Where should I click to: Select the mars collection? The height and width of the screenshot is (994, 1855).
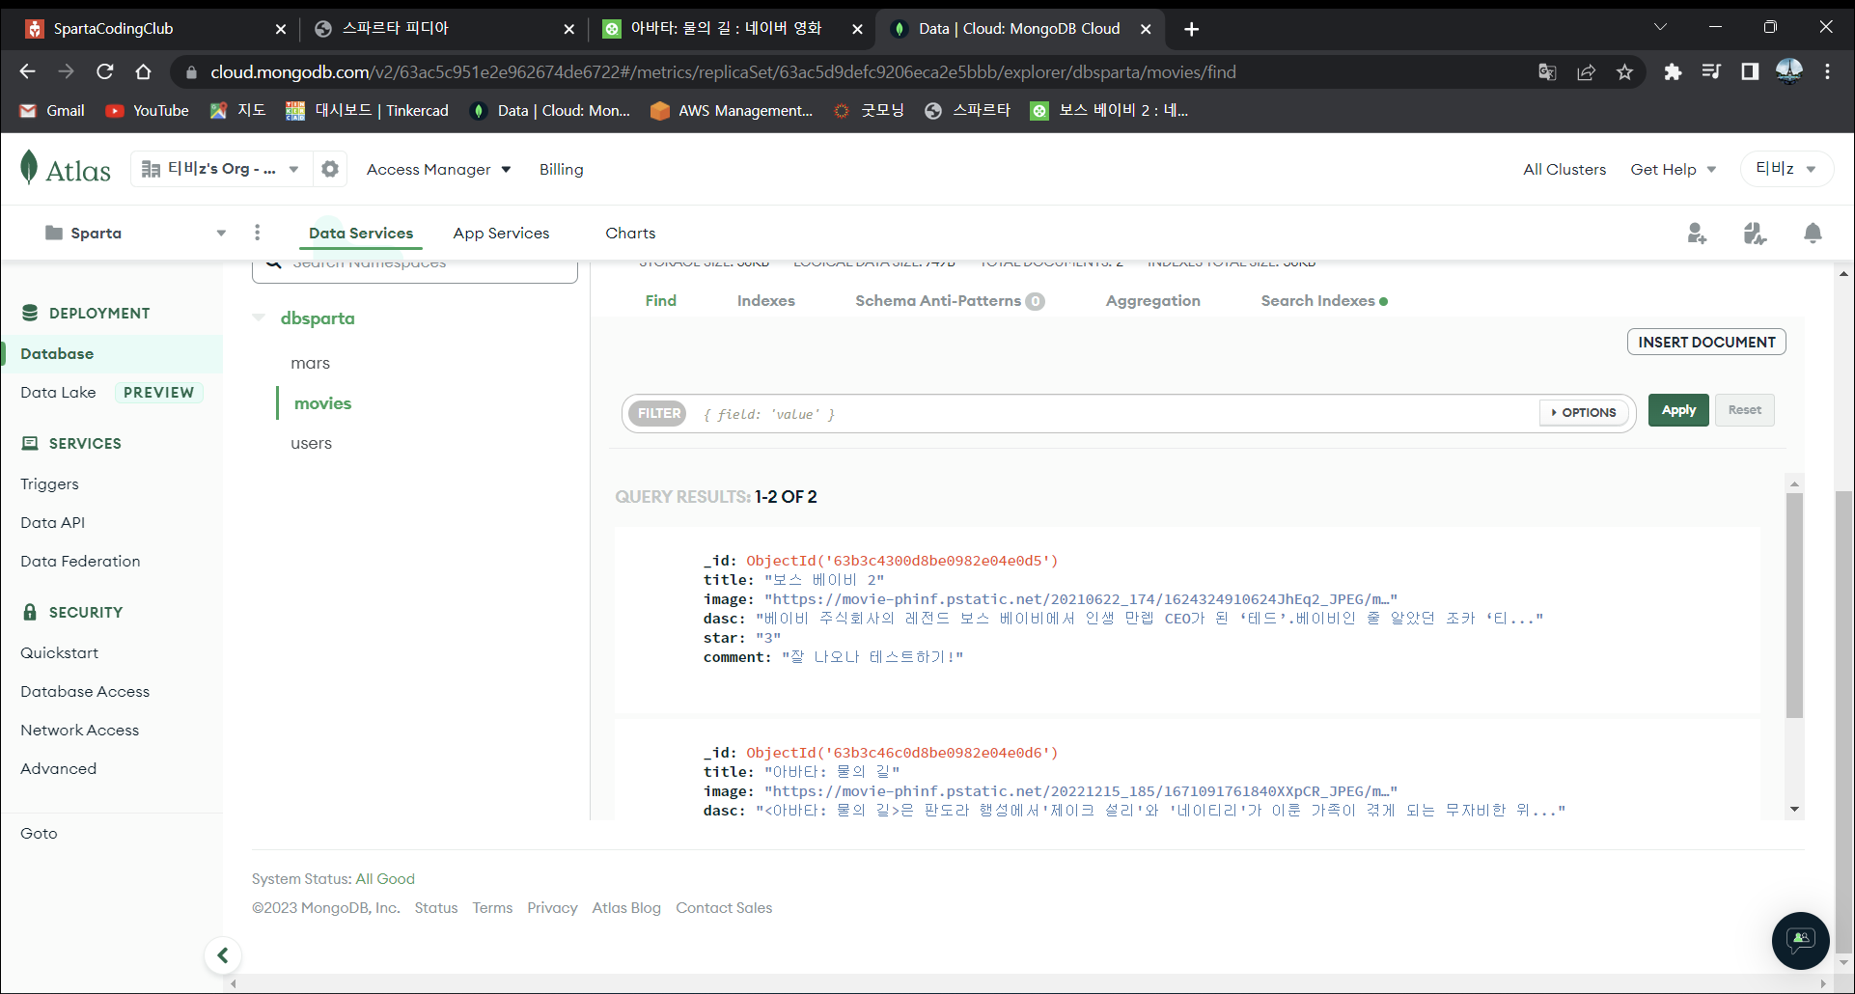tap(311, 364)
